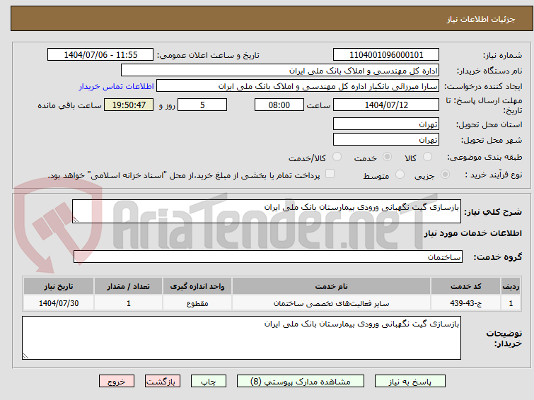Open اطلاعات تماس خریدار link

click(117, 86)
